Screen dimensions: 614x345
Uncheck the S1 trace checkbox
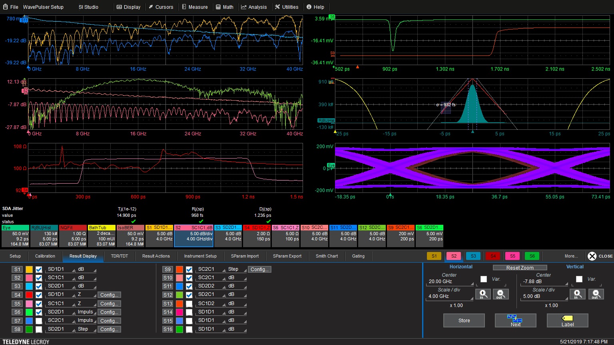point(39,270)
